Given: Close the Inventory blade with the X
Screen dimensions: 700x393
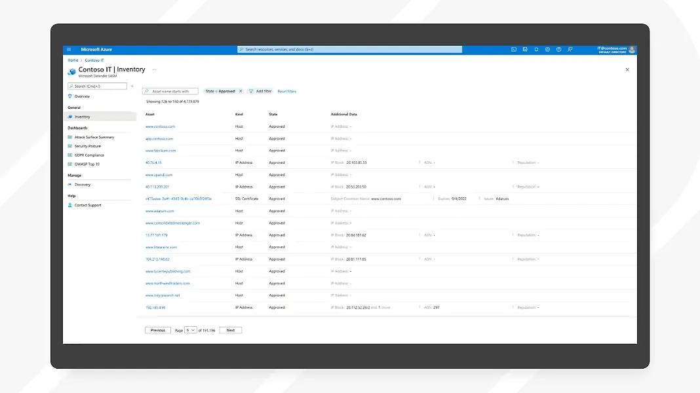Looking at the screenshot, I should click(x=627, y=69).
